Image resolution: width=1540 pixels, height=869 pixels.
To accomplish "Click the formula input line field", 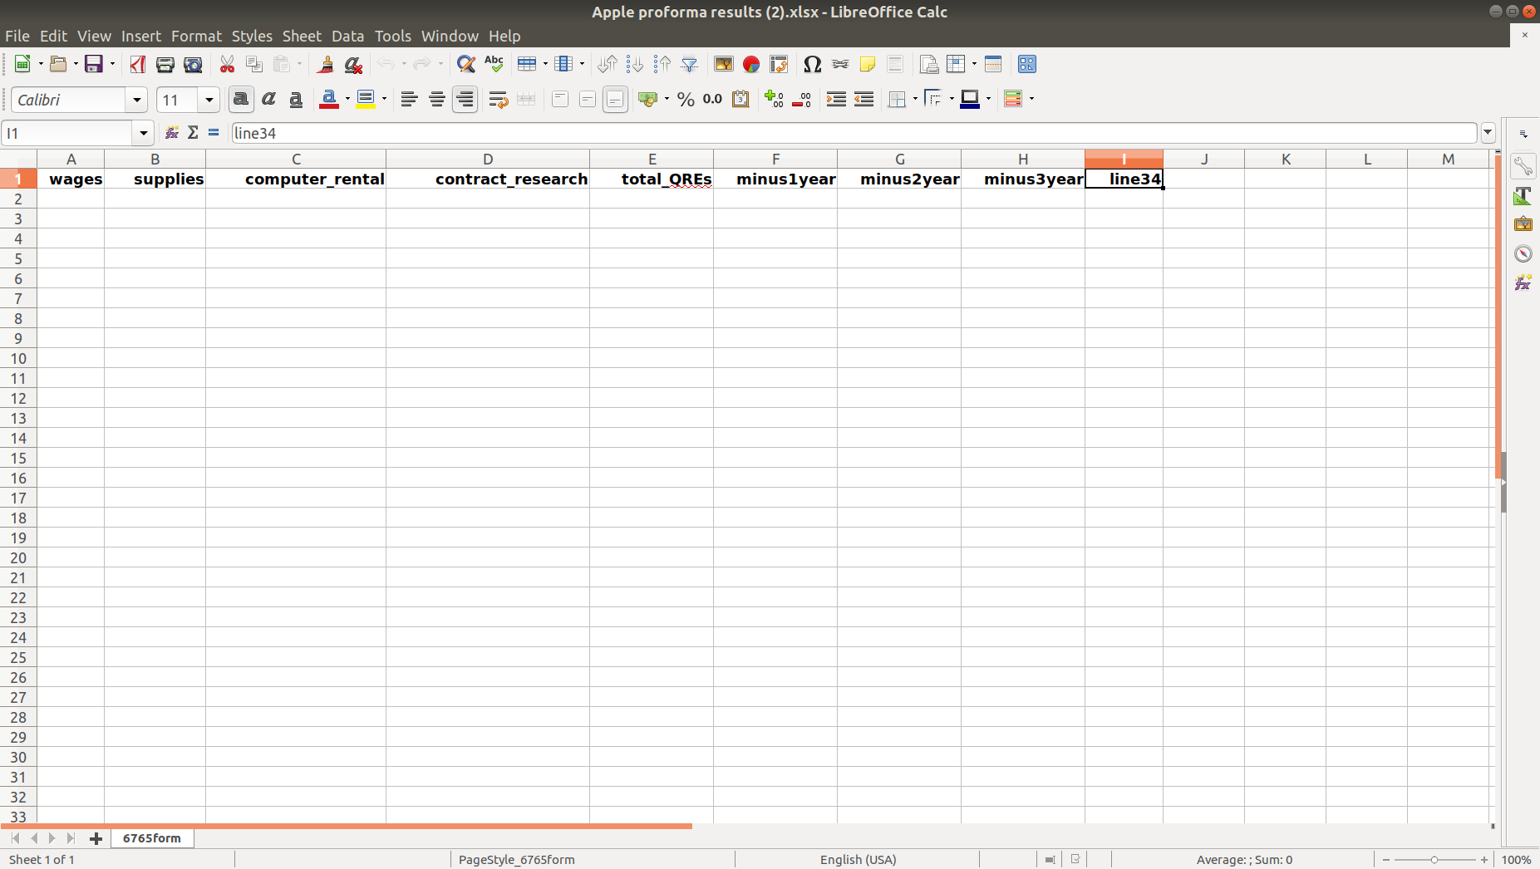I will click(853, 133).
